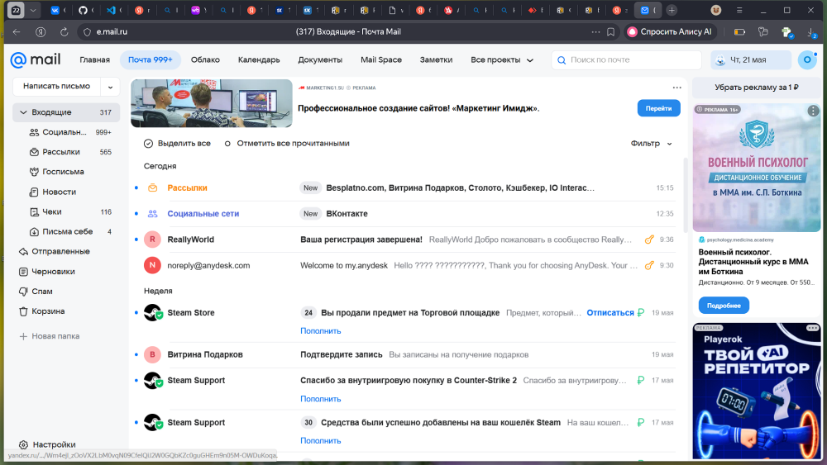Viewport: 827px width, 465px height.
Task: Go to Главная tab
Action: point(95,60)
